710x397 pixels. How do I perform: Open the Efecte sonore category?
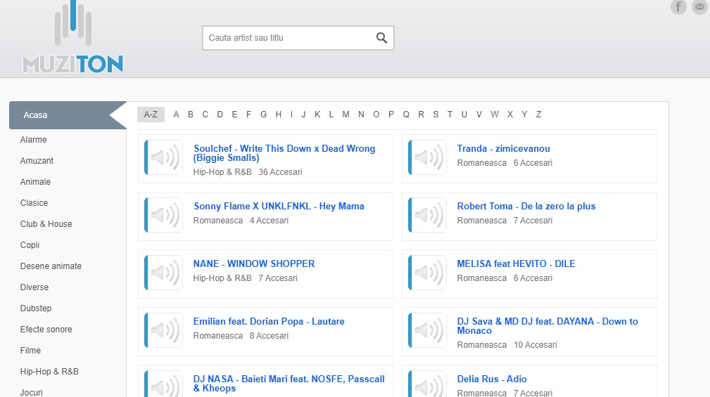coord(46,330)
